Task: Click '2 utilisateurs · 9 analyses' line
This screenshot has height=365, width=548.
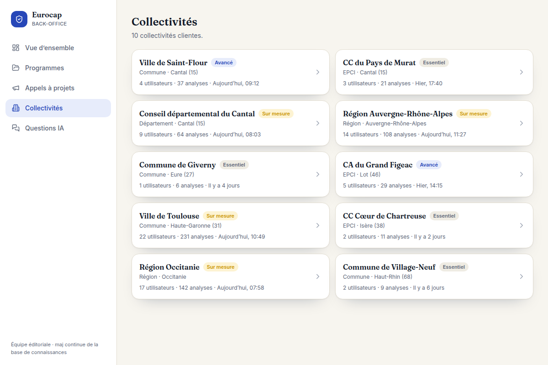Action: coord(394,288)
